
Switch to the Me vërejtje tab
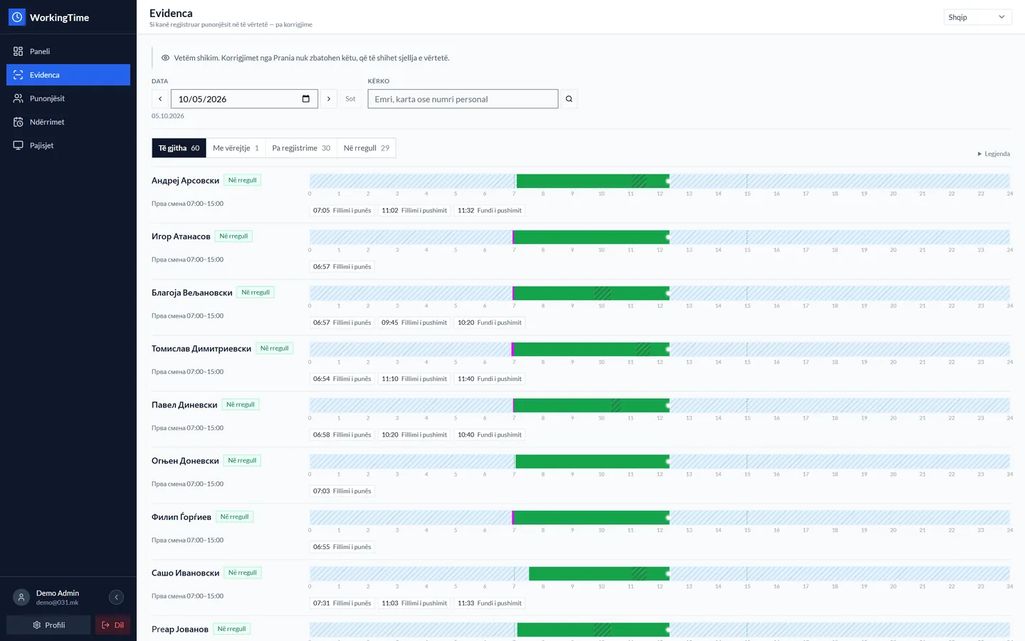click(236, 148)
